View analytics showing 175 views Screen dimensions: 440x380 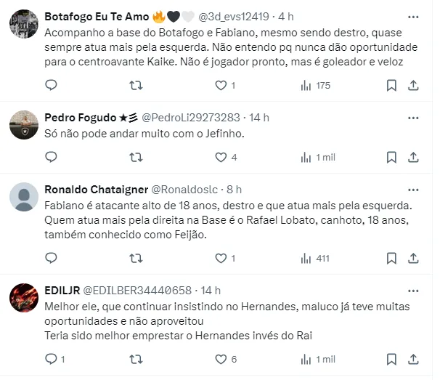pyautogui.click(x=316, y=85)
